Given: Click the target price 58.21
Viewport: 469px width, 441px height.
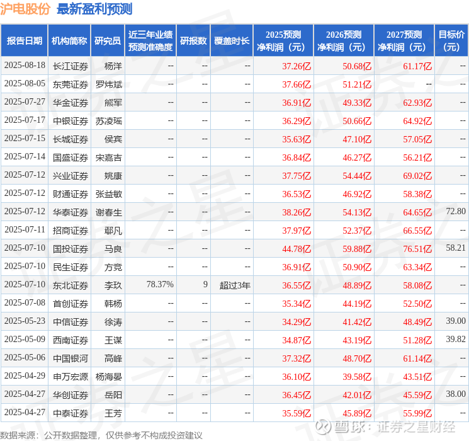Looking at the screenshot, I should coord(456,248).
